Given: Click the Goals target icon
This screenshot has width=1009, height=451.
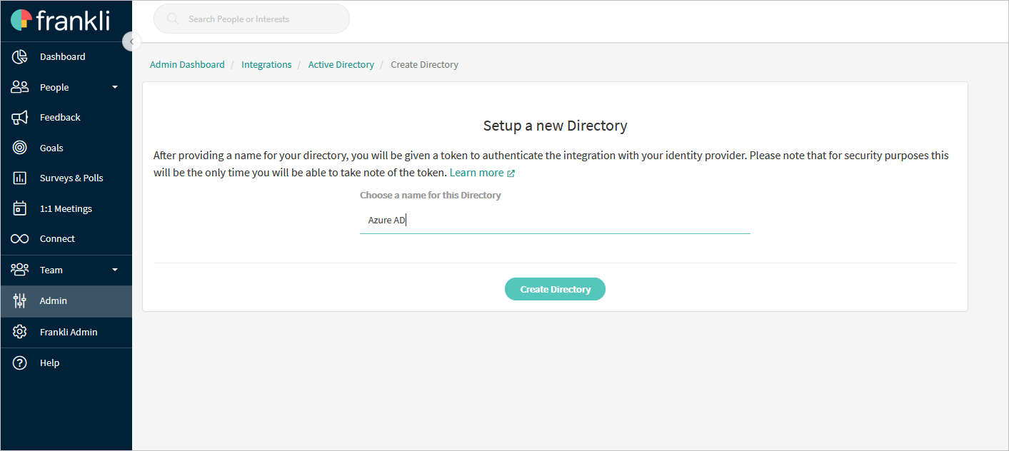Looking at the screenshot, I should point(20,148).
